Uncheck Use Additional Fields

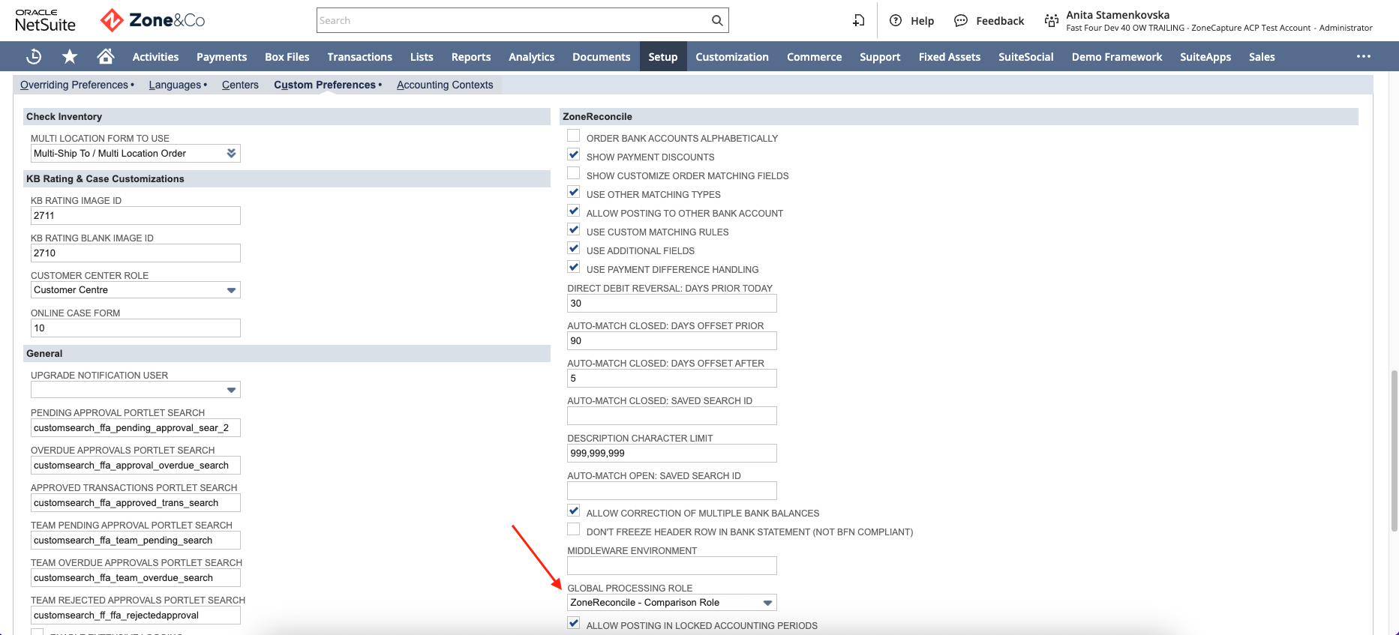click(574, 248)
